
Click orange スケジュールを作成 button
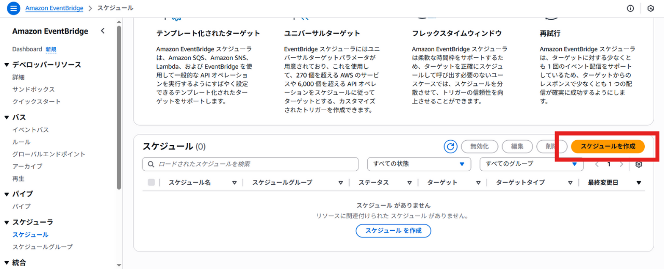pyautogui.click(x=607, y=146)
